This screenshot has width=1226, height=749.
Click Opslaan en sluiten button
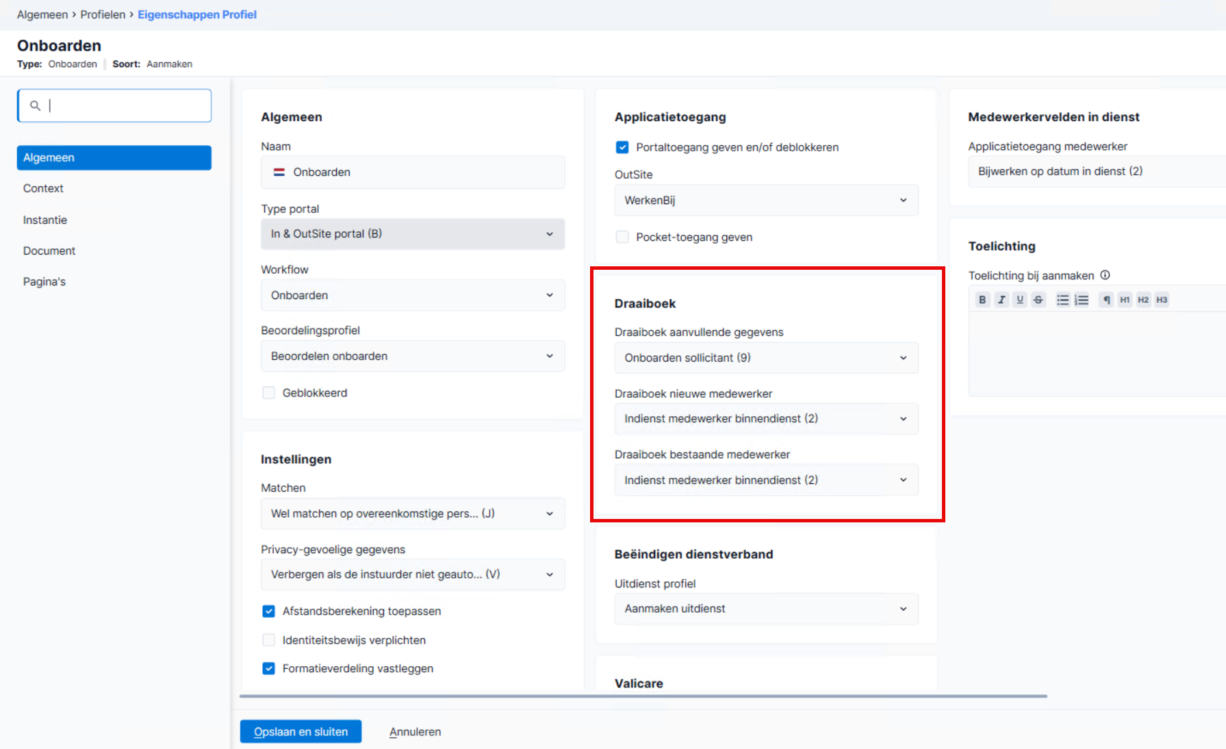click(x=301, y=732)
